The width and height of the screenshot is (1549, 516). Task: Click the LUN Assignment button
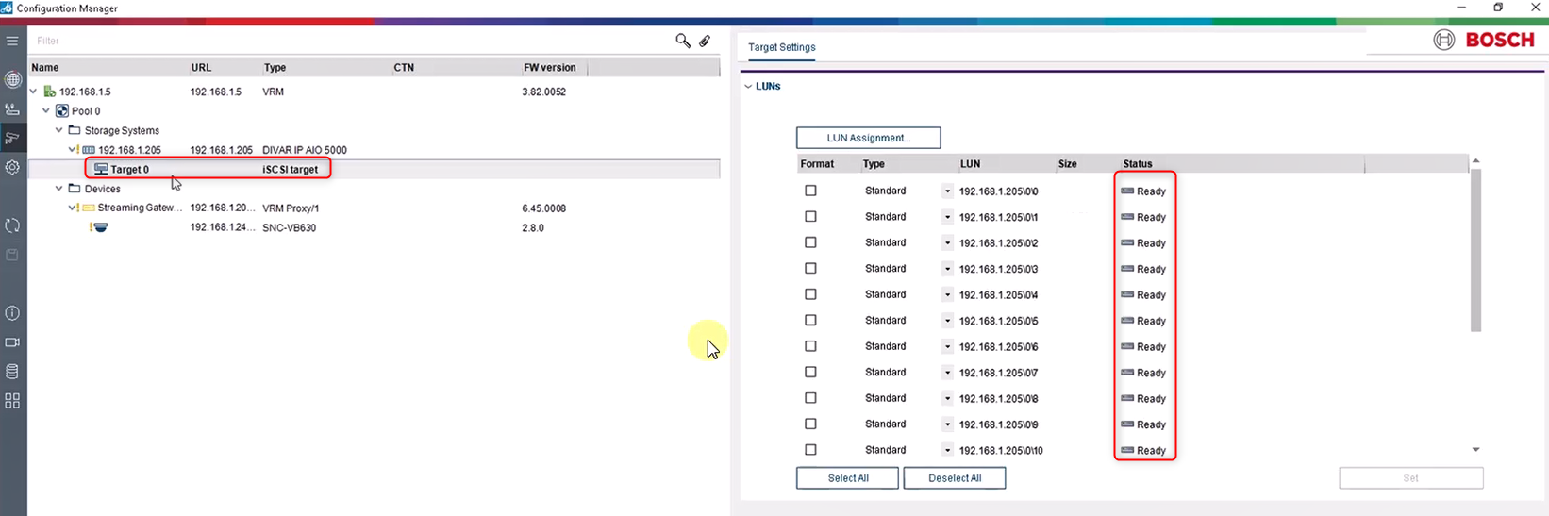coord(868,138)
